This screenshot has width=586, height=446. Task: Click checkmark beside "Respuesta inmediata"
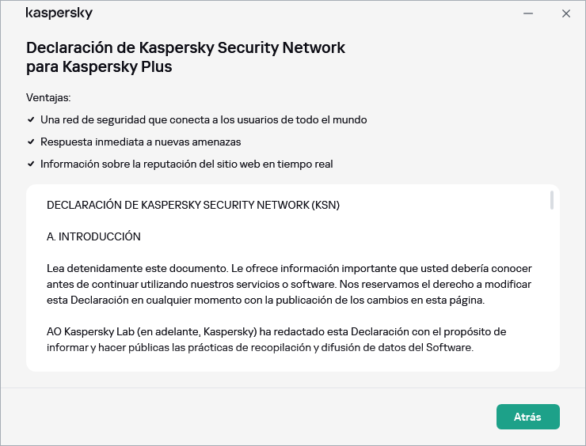click(x=31, y=142)
